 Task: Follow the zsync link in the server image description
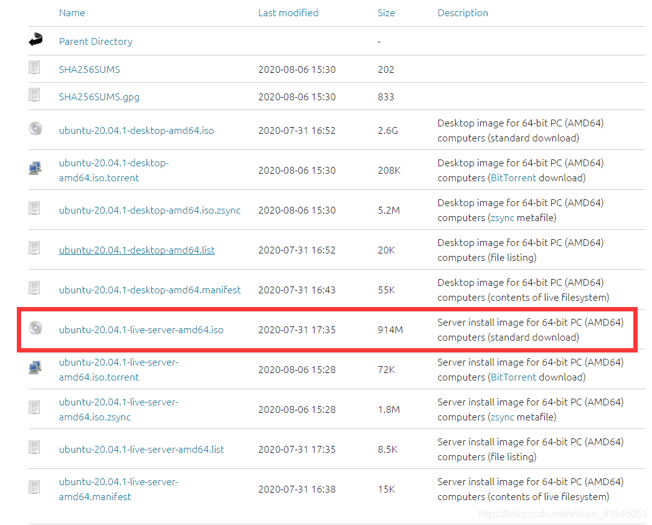[x=503, y=417]
